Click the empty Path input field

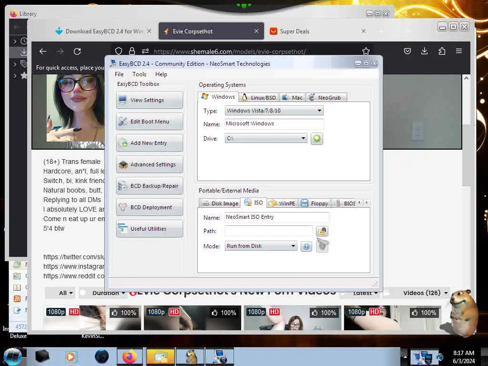click(269, 231)
